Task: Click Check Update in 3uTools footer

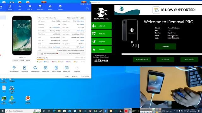Action: (x=85, y=77)
